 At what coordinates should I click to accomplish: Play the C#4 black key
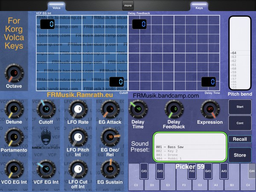click(x=252, y=171)
